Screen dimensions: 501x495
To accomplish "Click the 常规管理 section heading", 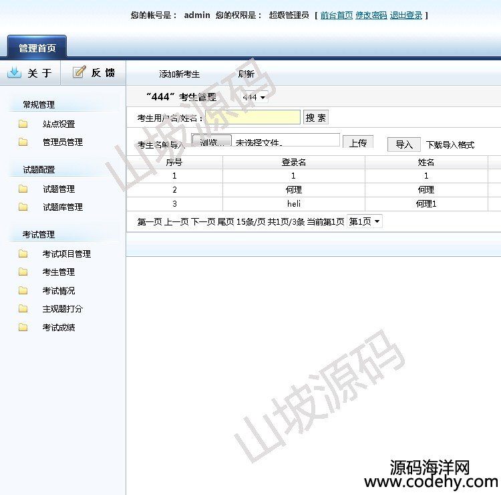I will point(39,104).
